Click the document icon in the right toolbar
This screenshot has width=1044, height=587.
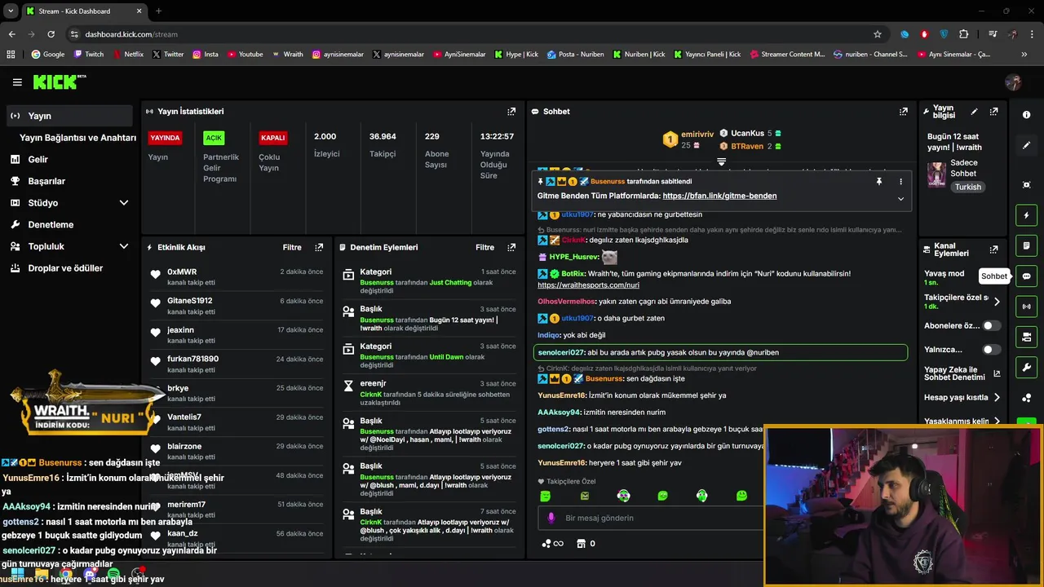(1026, 245)
